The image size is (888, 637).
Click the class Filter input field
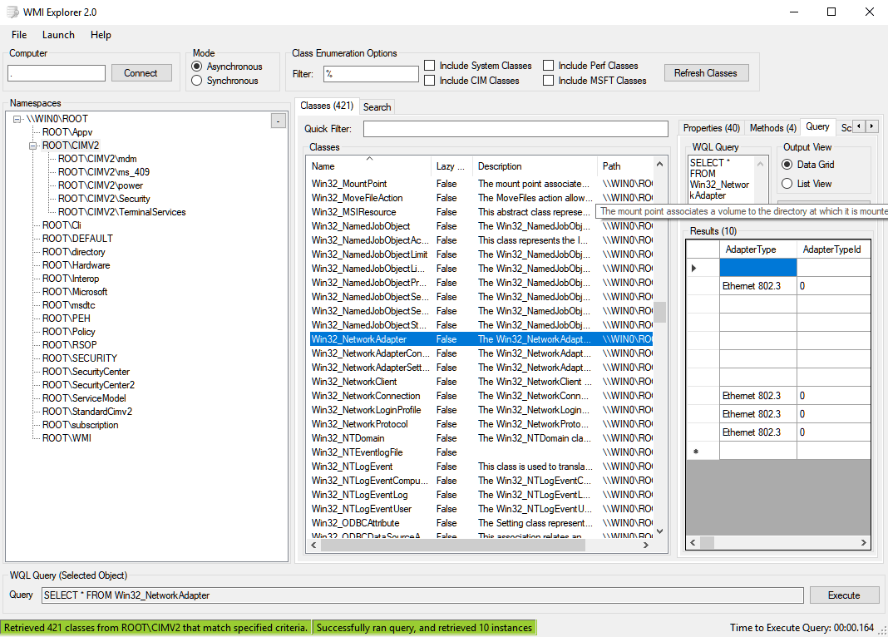[x=371, y=74]
